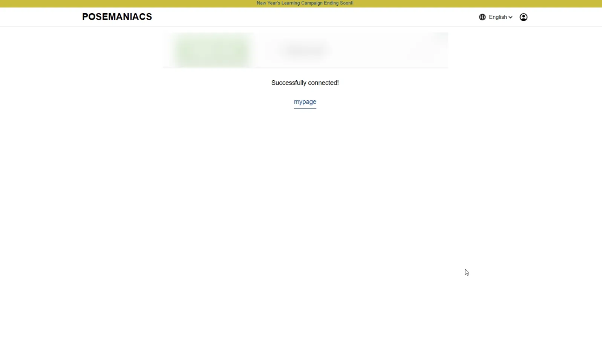Follow the mypage link
Screen dimensions: 602x342
click(x=305, y=102)
